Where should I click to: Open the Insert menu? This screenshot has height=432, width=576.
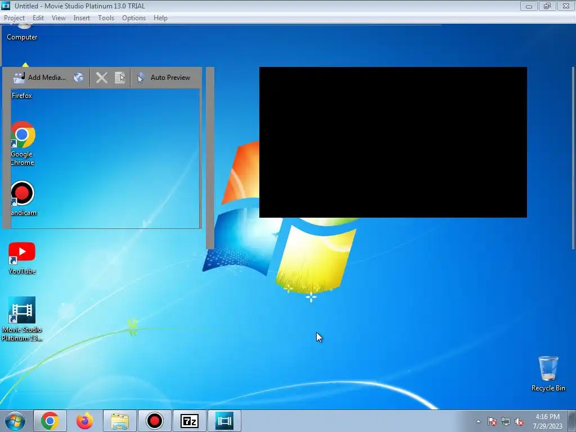pos(82,18)
